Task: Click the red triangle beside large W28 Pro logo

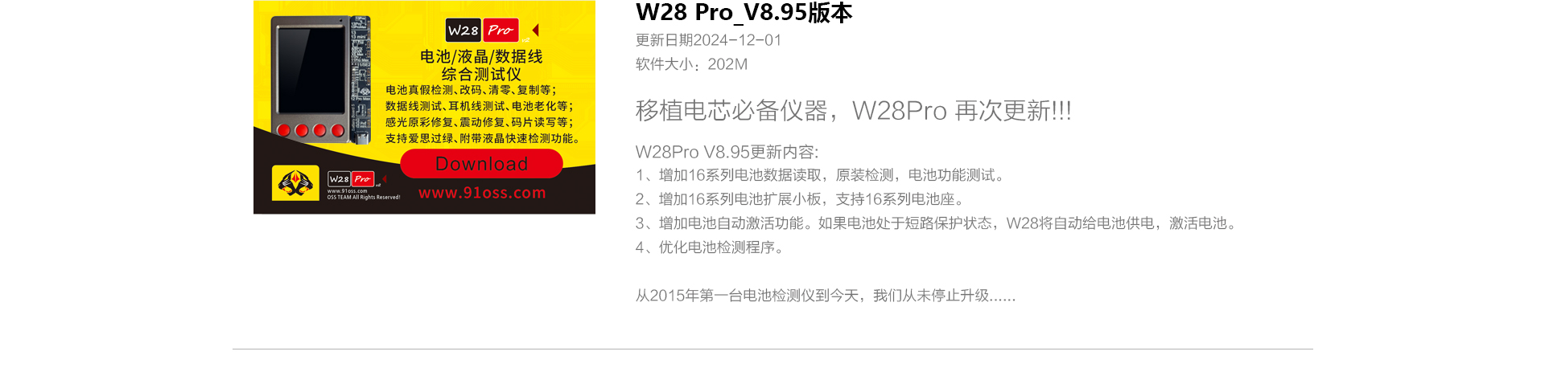Action: (536, 30)
